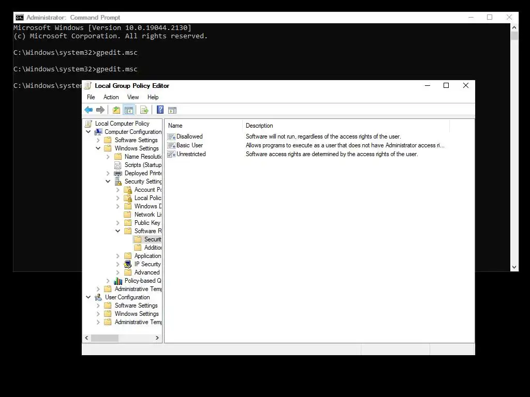The image size is (530, 397).
Task: Click tree pane scrollbar right arrow
Action: 157,338
